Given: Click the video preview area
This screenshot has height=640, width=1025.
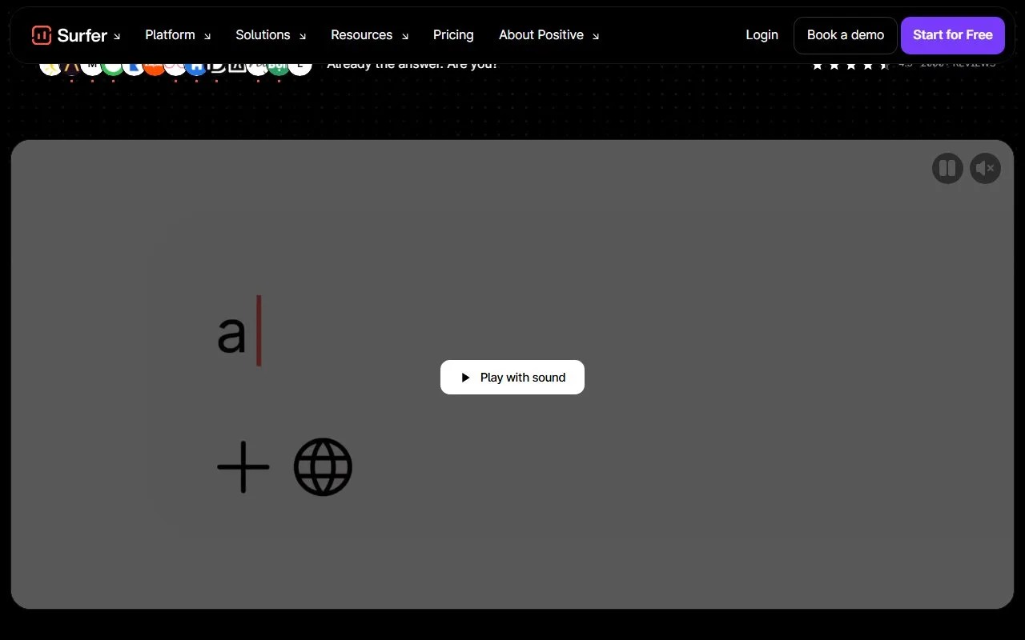Looking at the screenshot, I should 512,374.
